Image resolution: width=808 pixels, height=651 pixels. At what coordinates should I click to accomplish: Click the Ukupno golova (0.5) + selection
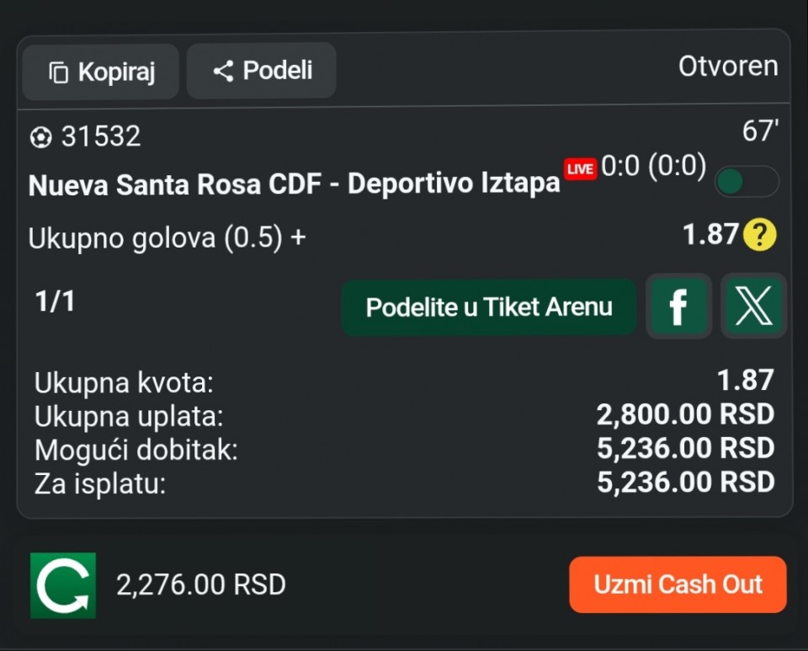point(167,238)
